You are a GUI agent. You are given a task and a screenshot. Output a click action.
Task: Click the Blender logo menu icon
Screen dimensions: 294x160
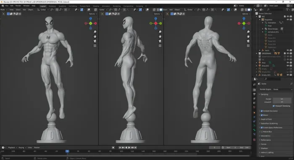pos(3,6)
